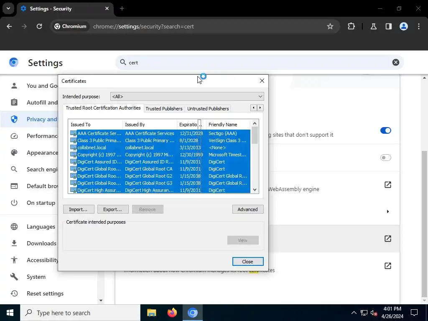Screen dimensions: 428x321
Task: Click the browser back arrow
Action: [x=9, y=26]
